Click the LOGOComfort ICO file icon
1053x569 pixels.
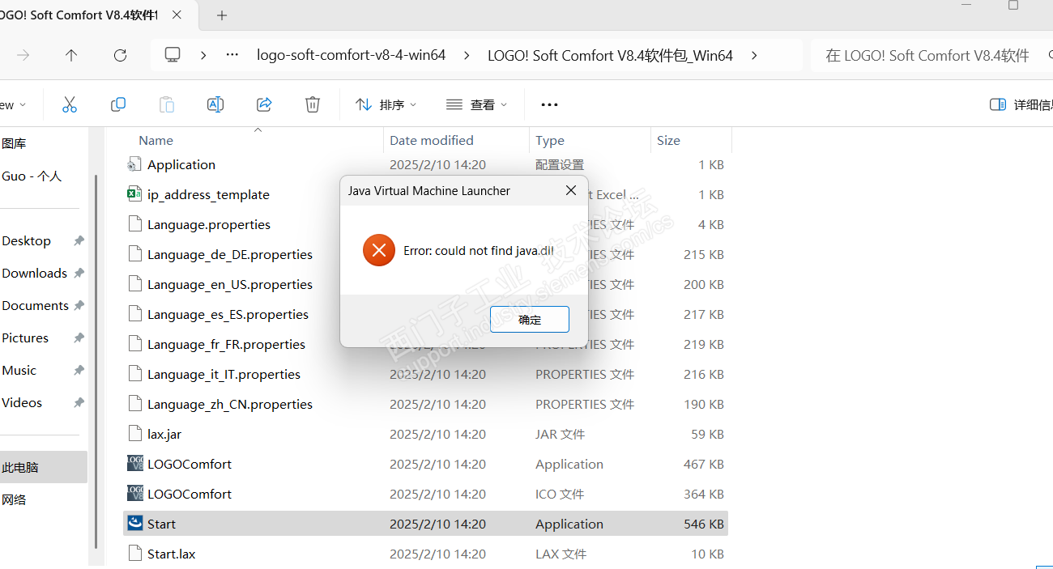tap(135, 494)
